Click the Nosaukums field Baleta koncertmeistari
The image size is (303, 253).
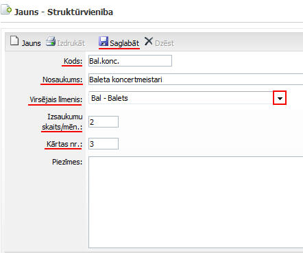(x=196, y=80)
